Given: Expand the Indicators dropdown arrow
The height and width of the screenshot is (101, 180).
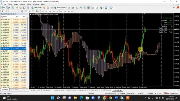Looking at the screenshot, I should (103, 8).
